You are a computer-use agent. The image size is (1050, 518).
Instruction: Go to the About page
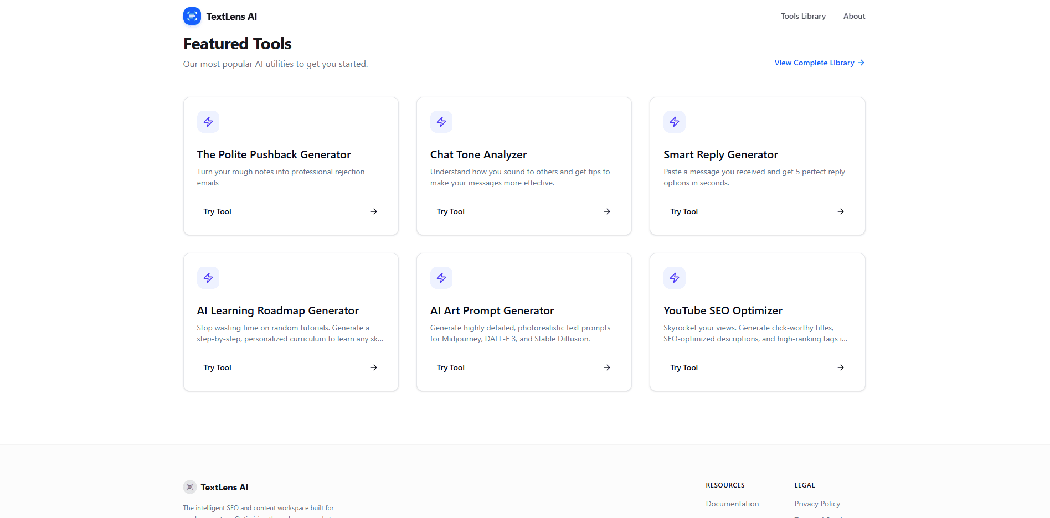pos(853,16)
